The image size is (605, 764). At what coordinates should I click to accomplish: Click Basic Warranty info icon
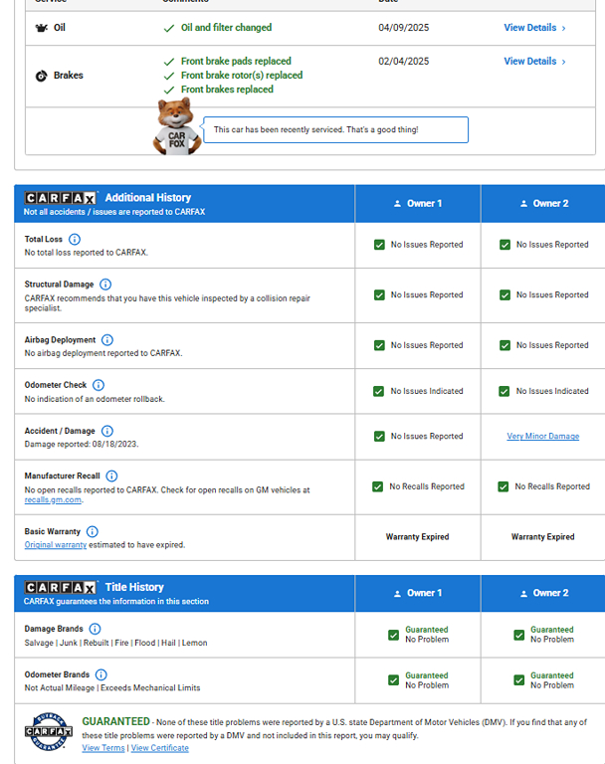coord(93,532)
